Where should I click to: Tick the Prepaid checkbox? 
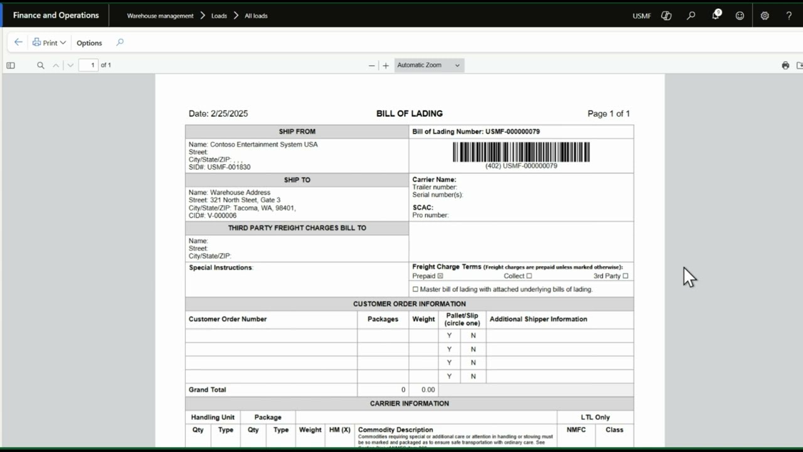[x=440, y=276]
